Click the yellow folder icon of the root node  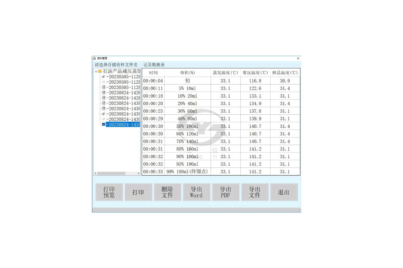100,71
